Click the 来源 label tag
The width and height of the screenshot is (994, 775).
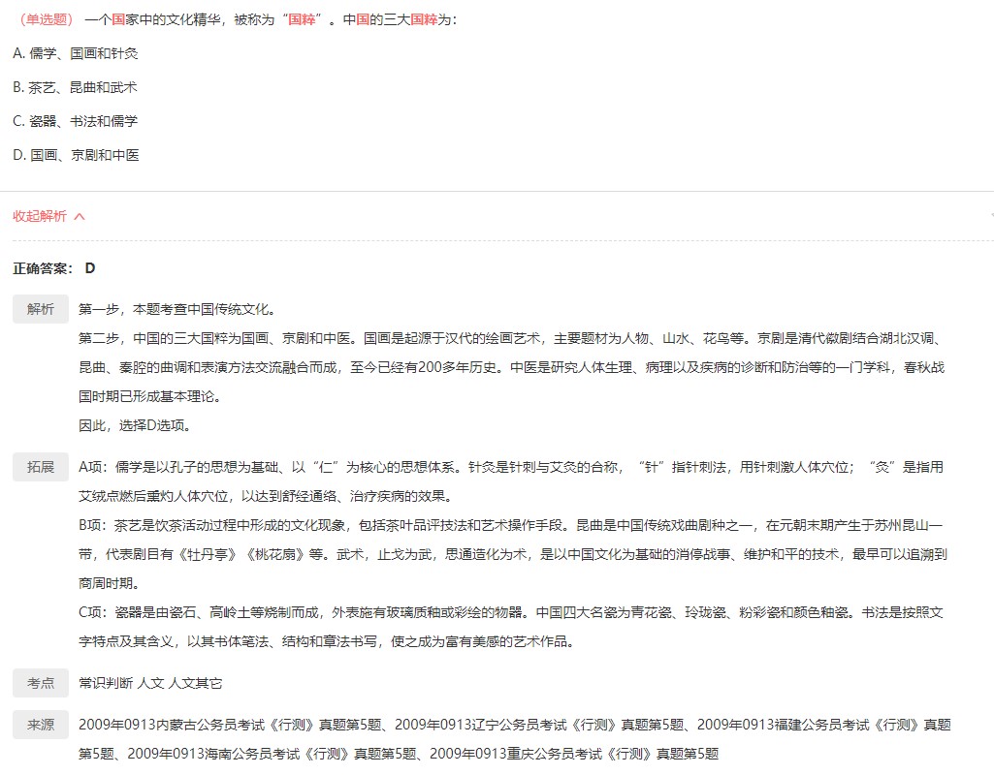pyautogui.click(x=41, y=725)
